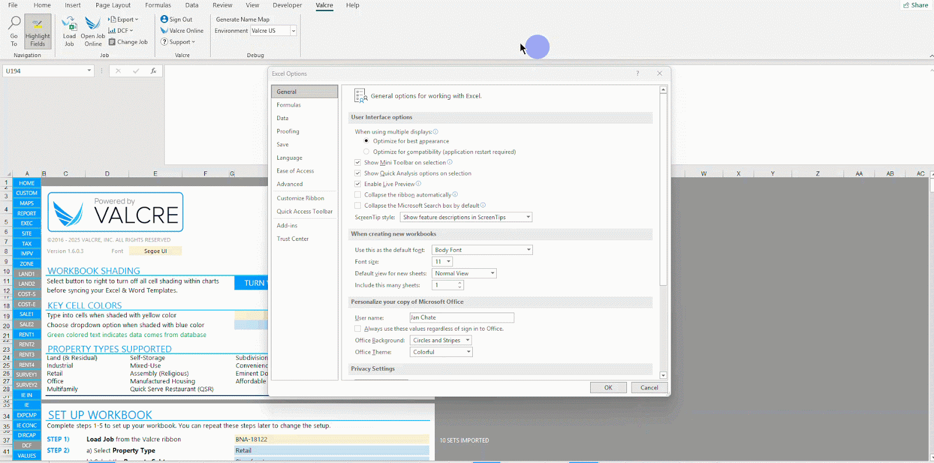Click the Retail property type cell
The image size is (934, 463).
point(332,451)
